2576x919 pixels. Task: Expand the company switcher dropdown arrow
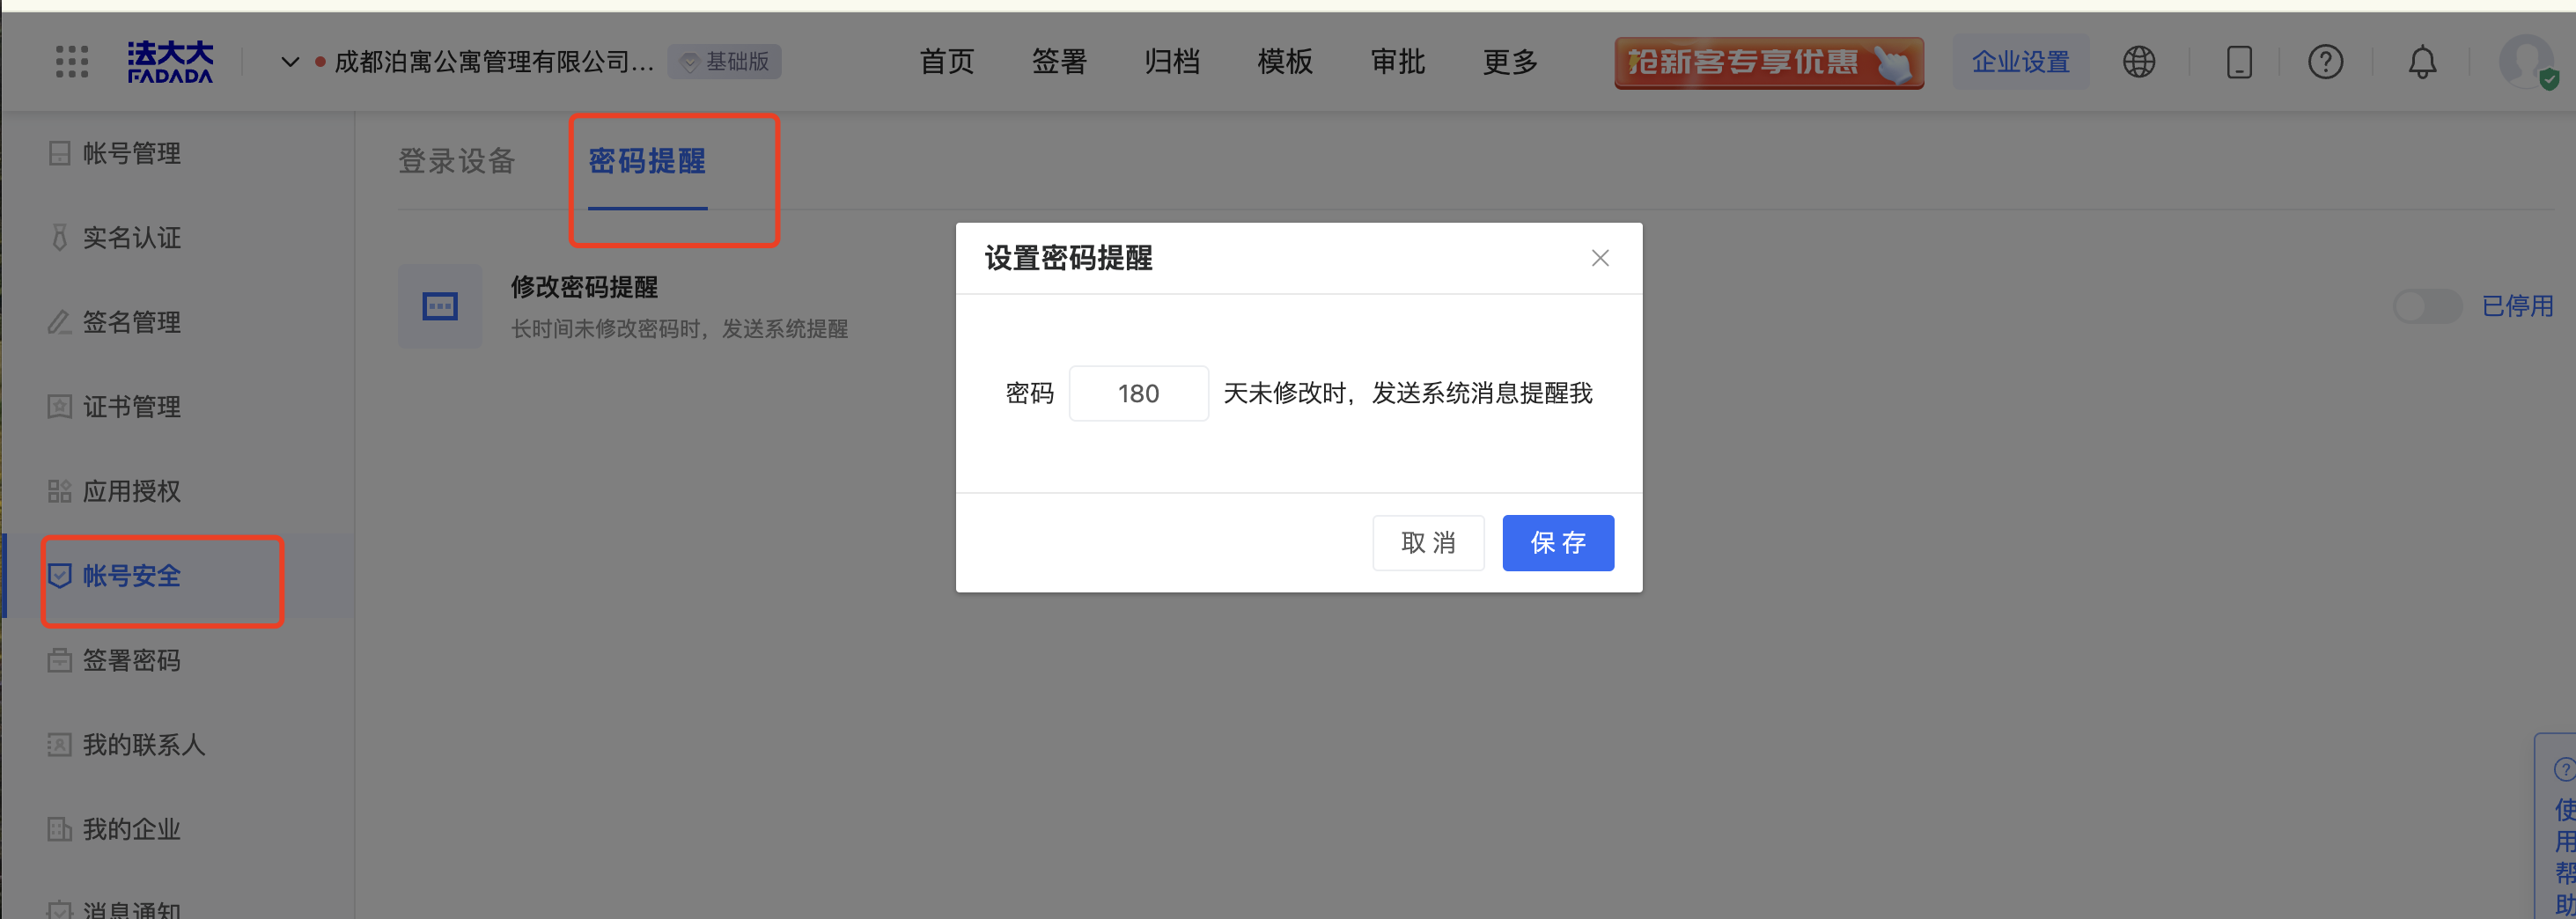click(x=290, y=62)
